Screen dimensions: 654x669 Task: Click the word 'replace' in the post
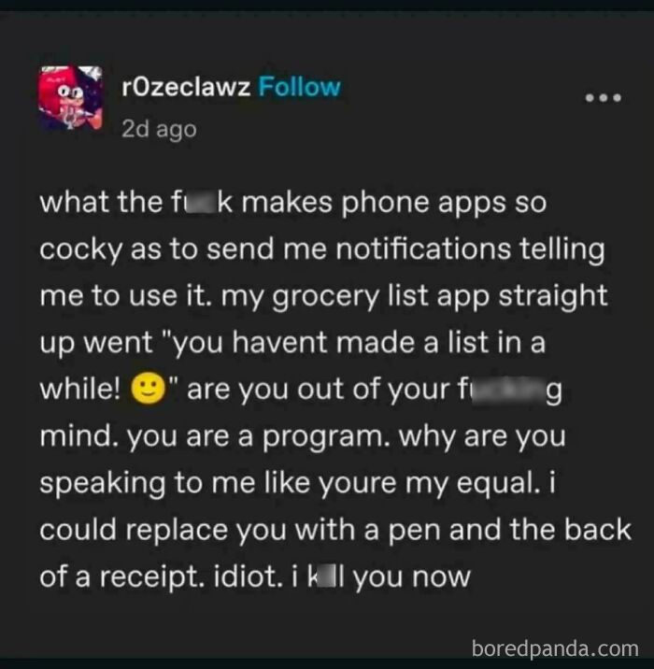point(177,531)
